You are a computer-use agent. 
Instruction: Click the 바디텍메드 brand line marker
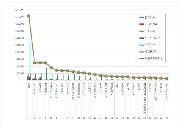click(x=45, y=63)
